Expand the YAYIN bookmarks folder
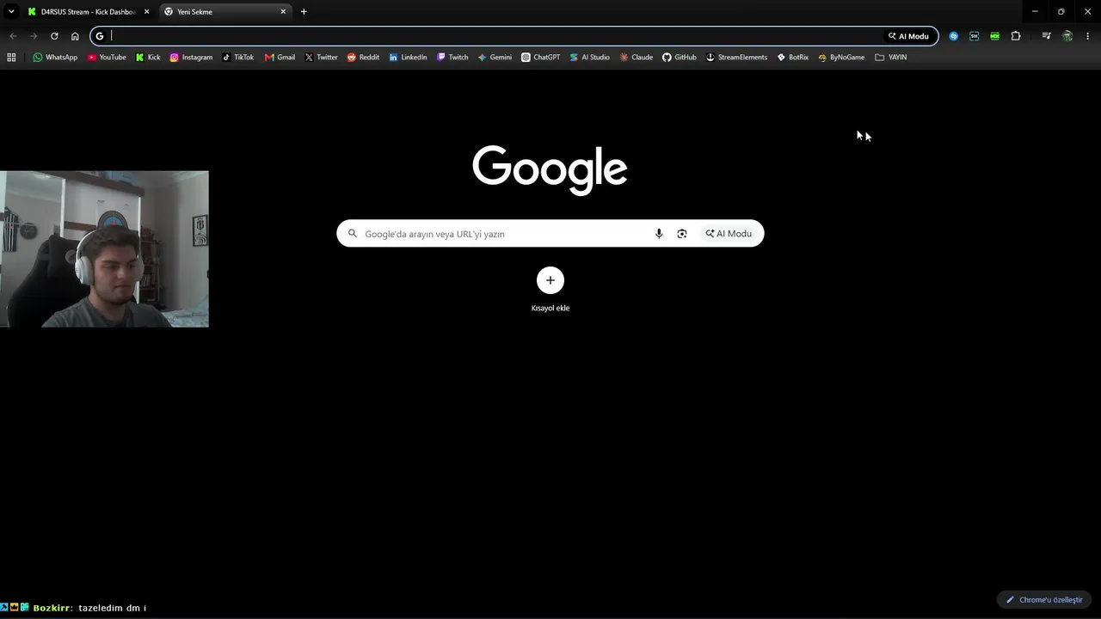This screenshot has height=619, width=1101. point(891,58)
